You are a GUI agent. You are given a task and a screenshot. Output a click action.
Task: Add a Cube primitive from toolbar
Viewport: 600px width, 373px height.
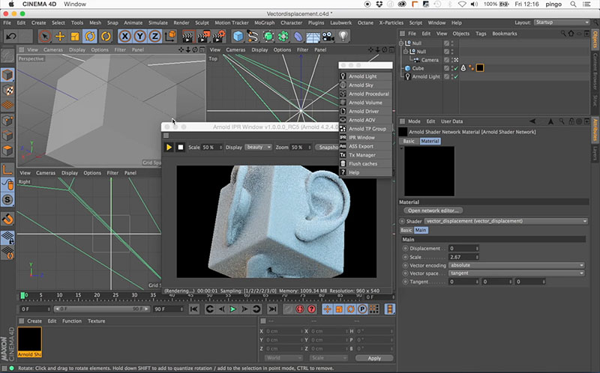(238, 36)
